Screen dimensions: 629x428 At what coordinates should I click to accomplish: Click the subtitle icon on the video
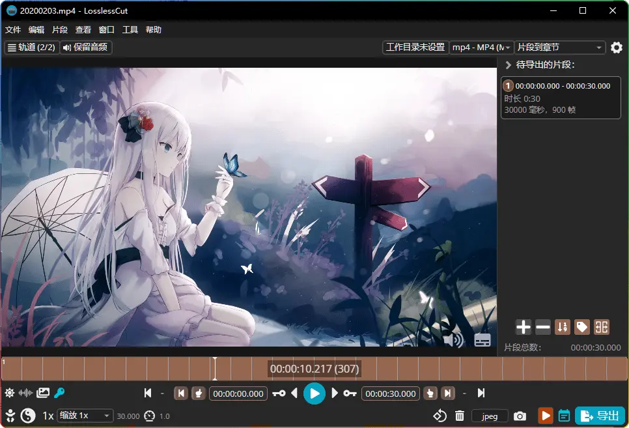482,340
